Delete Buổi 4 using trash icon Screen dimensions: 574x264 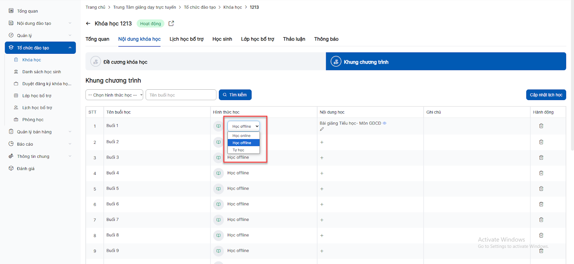[541, 173]
